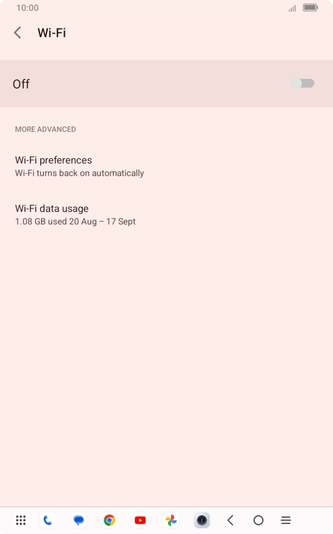Tap the clock showing 10:00

tap(27, 8)
